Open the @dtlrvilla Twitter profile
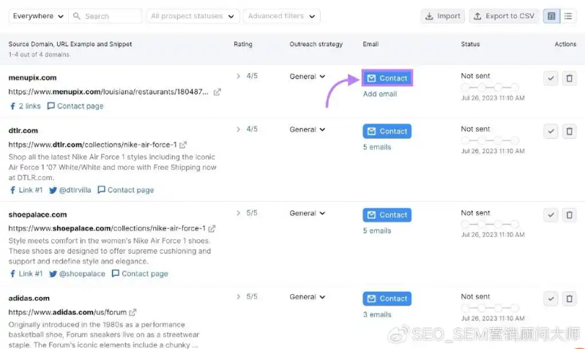This screenshot has width=585, height=349. coord(70,190)
